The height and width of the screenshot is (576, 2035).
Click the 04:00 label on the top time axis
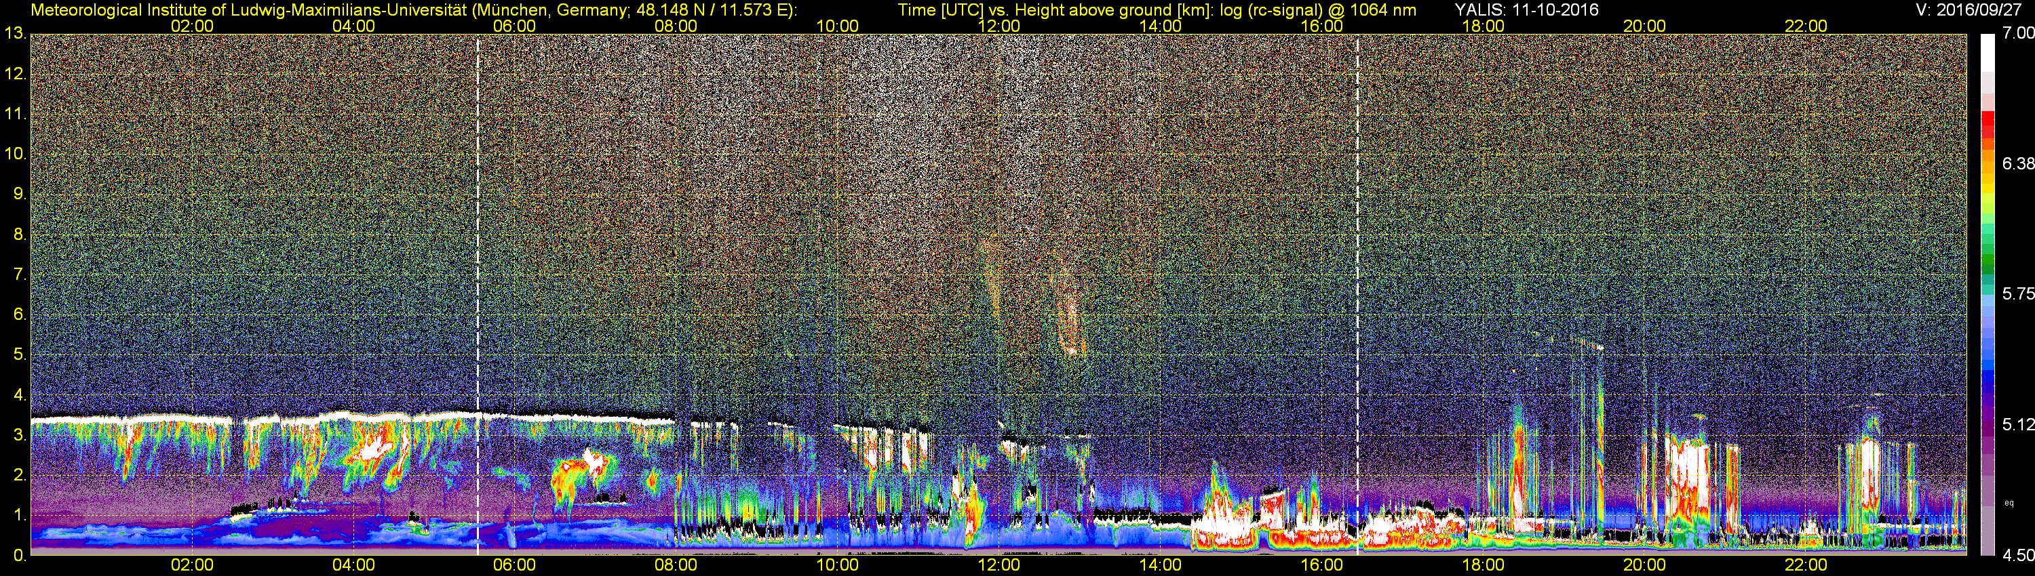(x=353, y=26)
